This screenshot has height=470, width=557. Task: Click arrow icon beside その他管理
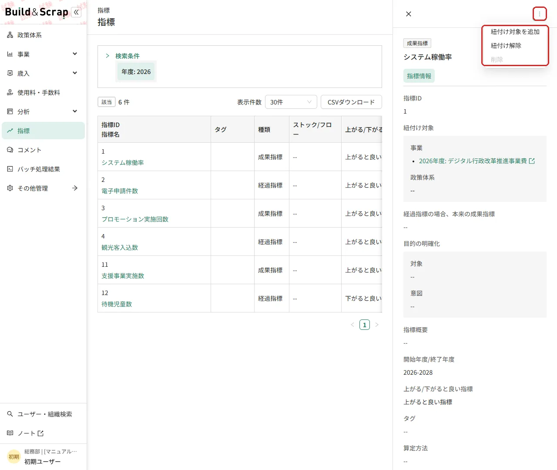(x=75, y=188)
